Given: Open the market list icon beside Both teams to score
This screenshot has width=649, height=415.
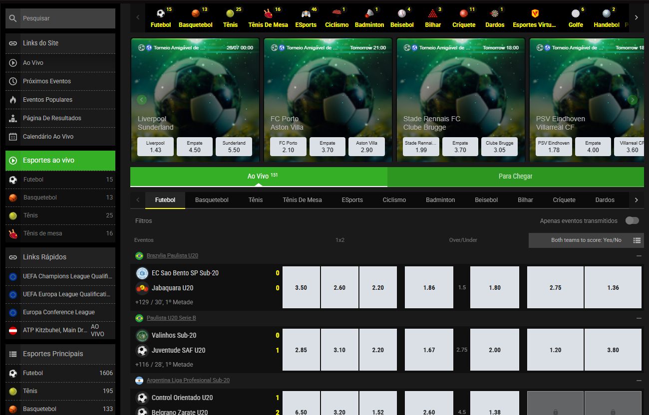Looking at the screenshot, I should [637, 240].
